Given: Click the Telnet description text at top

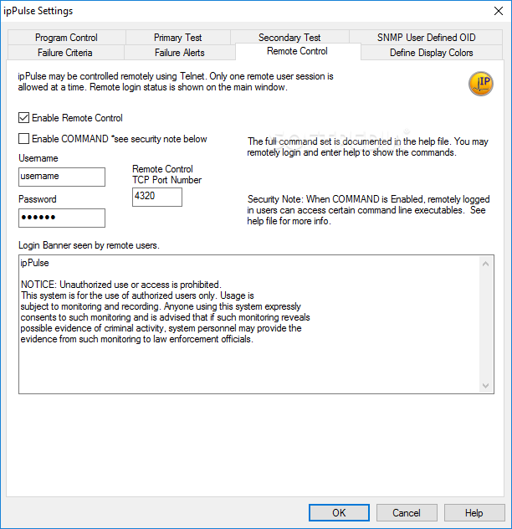Looking at the screenshot, I should coord(176,82).
